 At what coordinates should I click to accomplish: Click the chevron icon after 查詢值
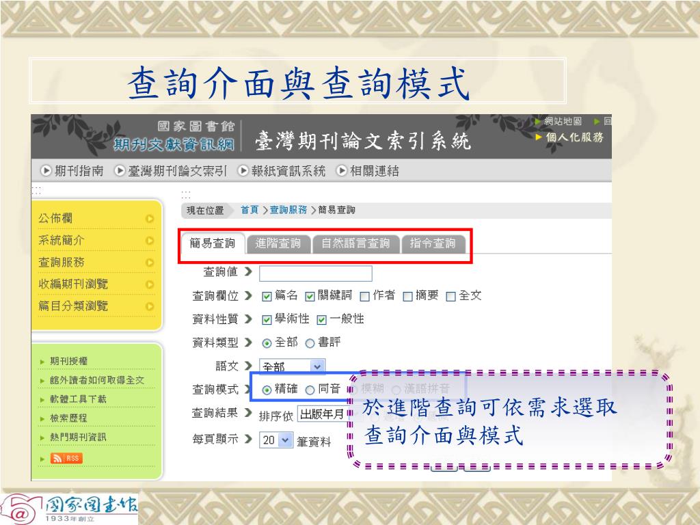click(248, 271)
